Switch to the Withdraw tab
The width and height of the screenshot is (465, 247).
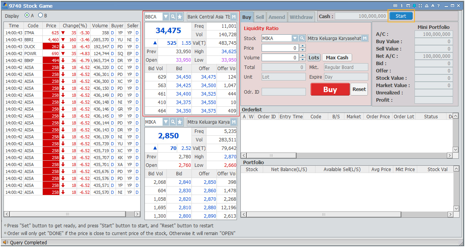point(301,17)
